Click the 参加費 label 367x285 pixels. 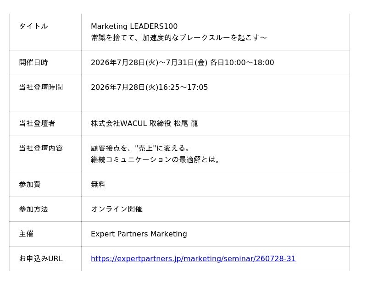click(x=30, y=184)
